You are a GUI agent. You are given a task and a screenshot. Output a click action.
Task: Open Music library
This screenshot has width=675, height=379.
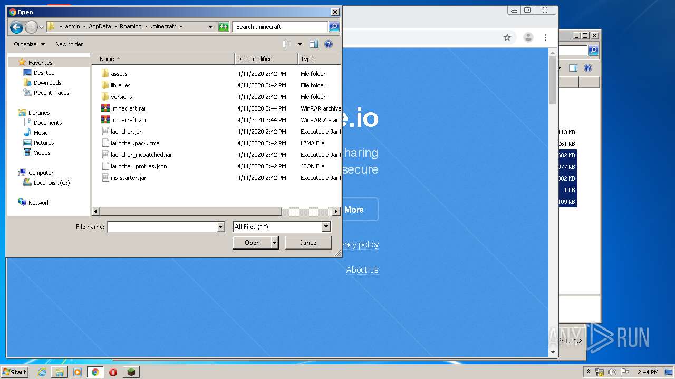pos(41,133)
